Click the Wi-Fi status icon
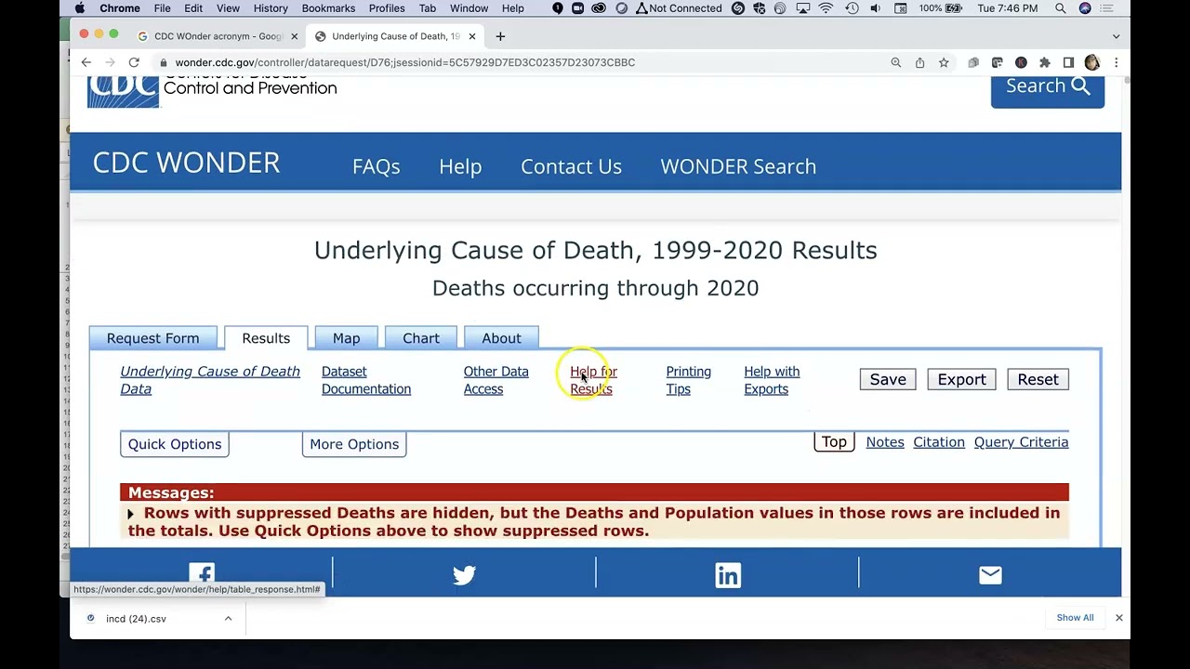 [x=826, y=8]
